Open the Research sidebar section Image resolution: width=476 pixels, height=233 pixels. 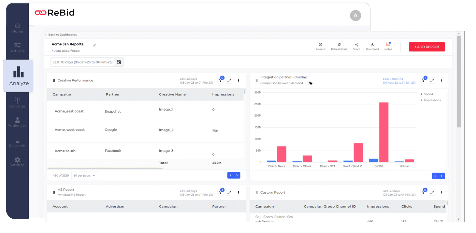tap(17, 142)
